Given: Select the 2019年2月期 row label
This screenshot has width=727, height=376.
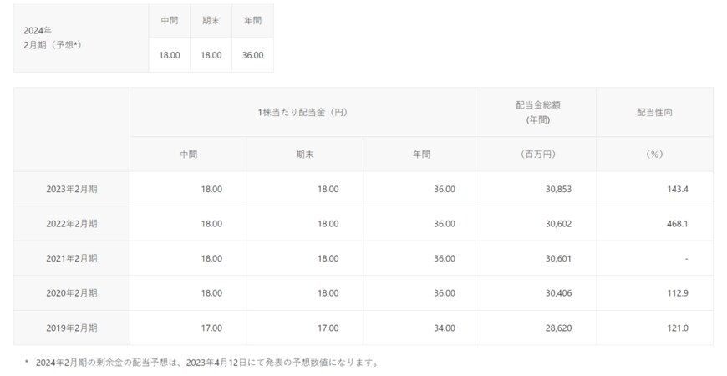Looking at the screenshot, I should (x=72, y=328).
